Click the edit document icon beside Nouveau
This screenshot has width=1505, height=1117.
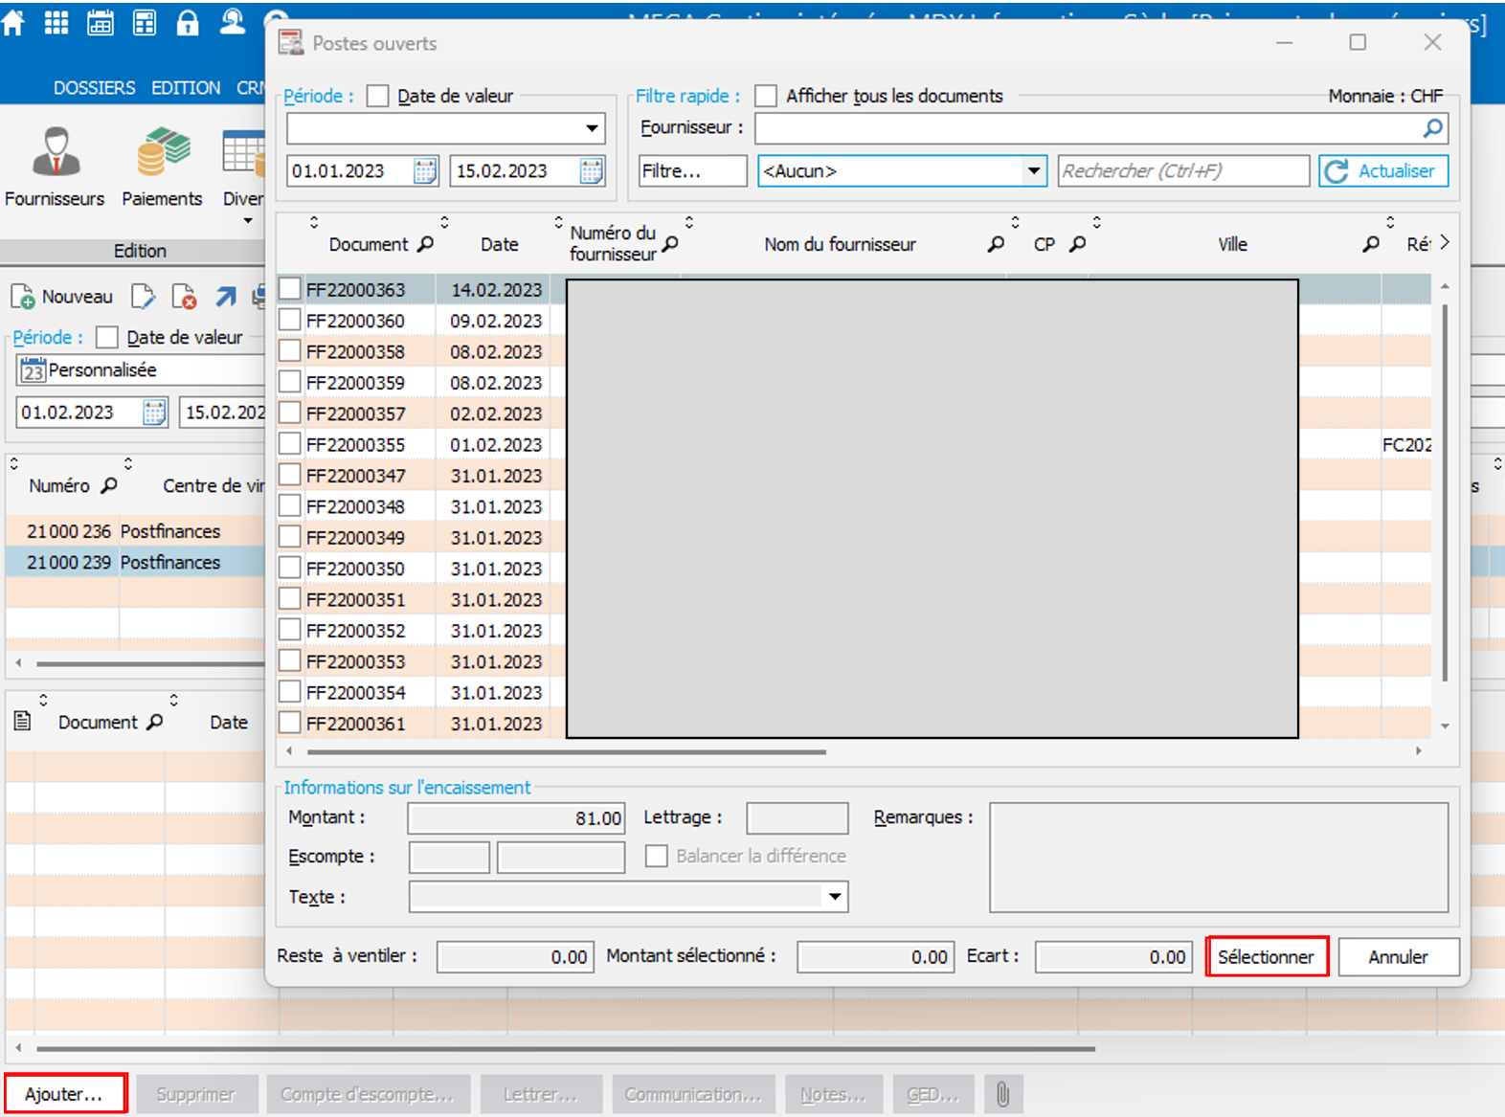point(143,297)
